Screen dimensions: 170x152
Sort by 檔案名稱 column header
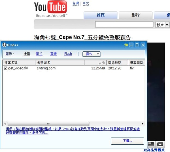tap(19, 63)
